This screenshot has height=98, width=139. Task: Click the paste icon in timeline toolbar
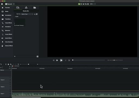click(x=11, y=64)
